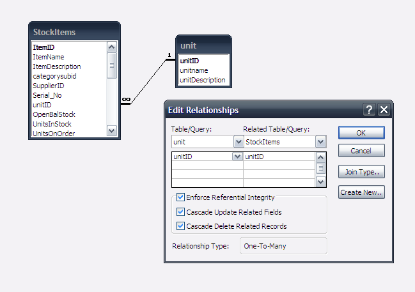Toggle Cascade Update Related Fields checkbox

point(180,211)
